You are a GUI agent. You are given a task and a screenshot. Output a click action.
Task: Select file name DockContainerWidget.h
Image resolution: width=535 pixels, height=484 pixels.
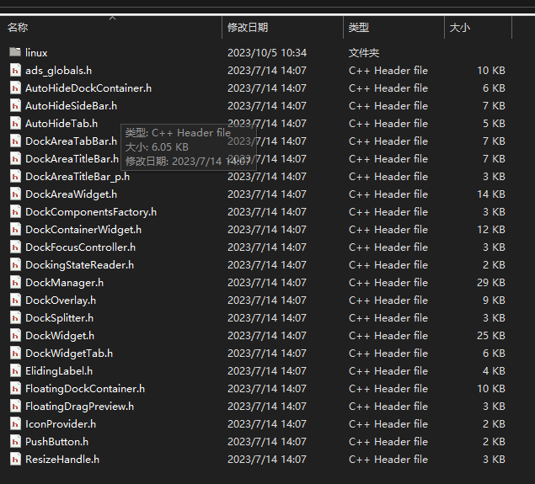pyautogui.click(x=83, y=230)
